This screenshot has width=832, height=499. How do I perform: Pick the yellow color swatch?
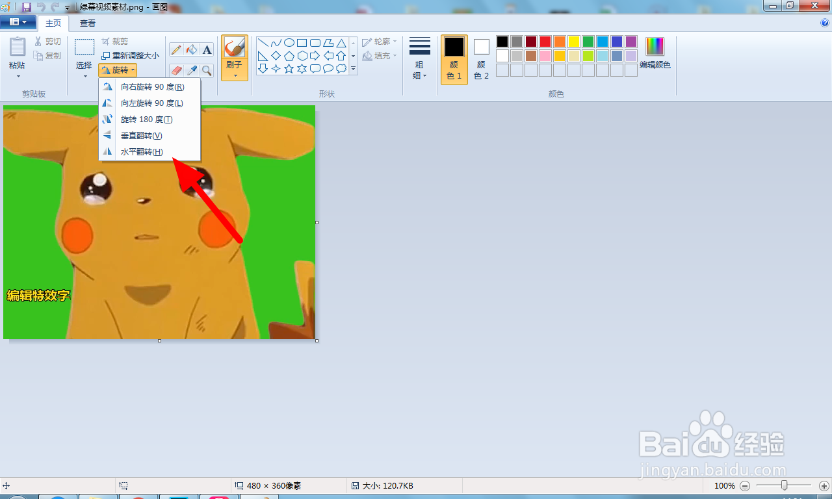click(574, 42)
